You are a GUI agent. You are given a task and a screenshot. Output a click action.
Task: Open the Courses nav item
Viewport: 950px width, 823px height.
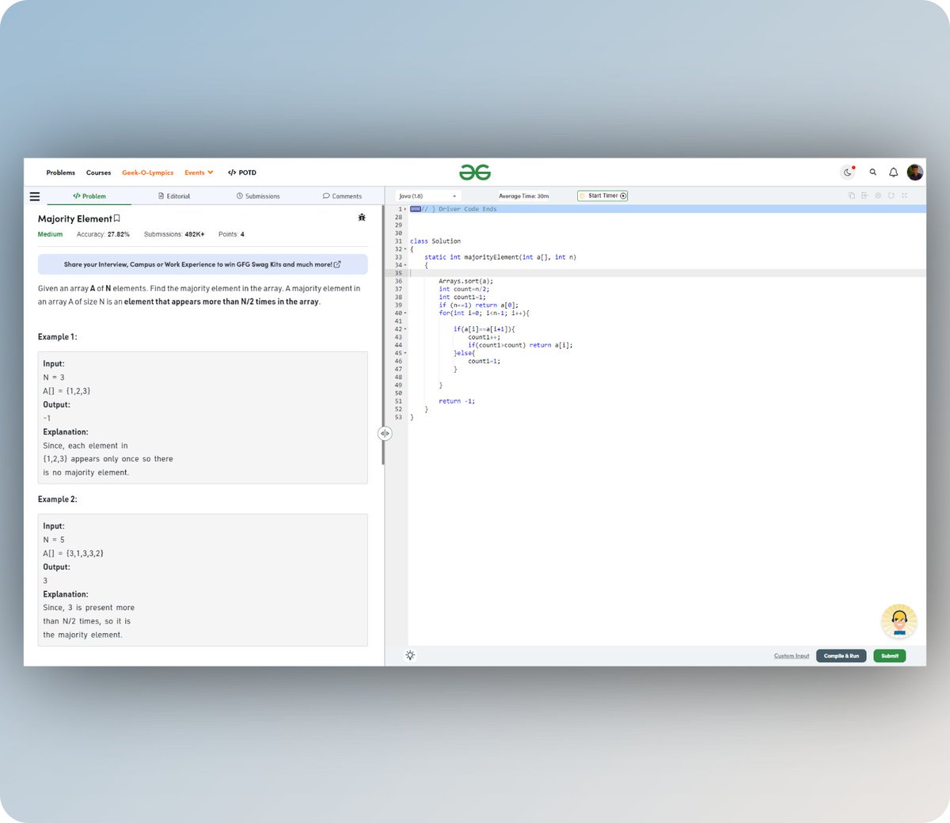[x=98, y=173]
